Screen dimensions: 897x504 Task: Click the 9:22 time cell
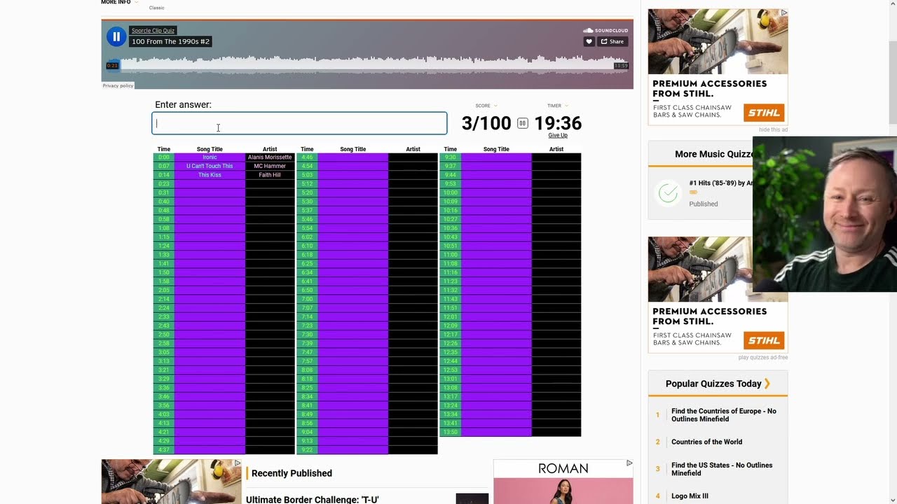(x=307, y=450)
